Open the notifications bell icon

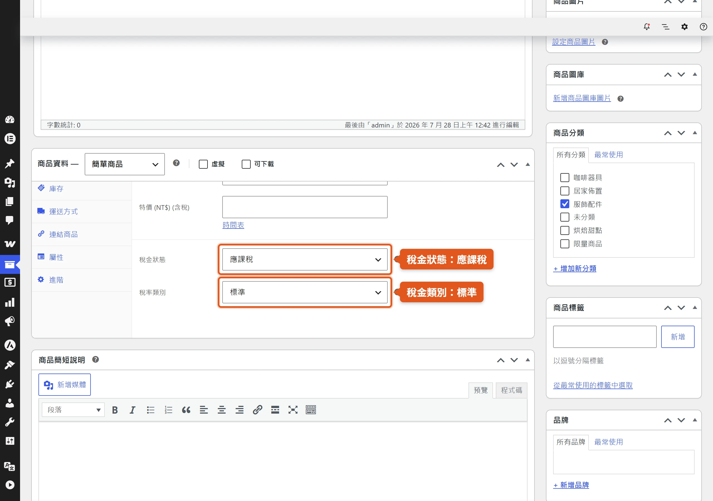(x=646, y=27)
